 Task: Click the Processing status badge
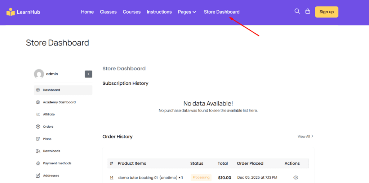click(x=201, y=178)
